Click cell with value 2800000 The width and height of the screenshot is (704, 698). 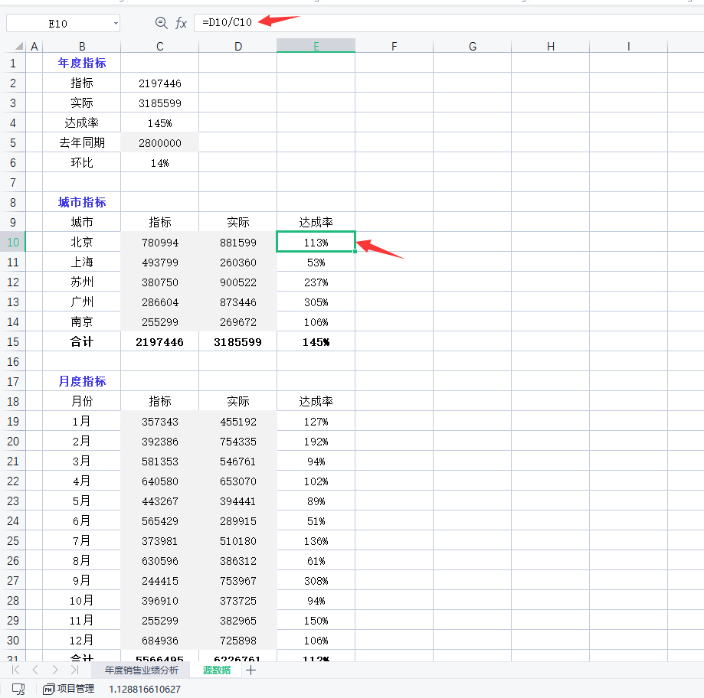[160, 142]
